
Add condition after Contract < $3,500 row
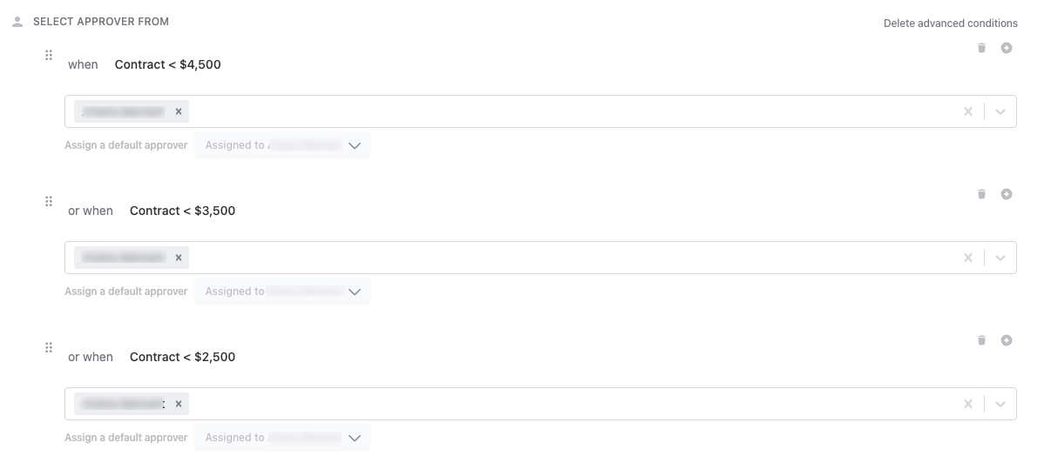pyautogui.click(x=1007, y=194)
